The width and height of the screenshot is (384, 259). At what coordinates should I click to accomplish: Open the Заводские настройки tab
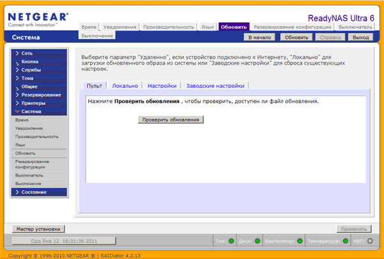coord(215,86)
